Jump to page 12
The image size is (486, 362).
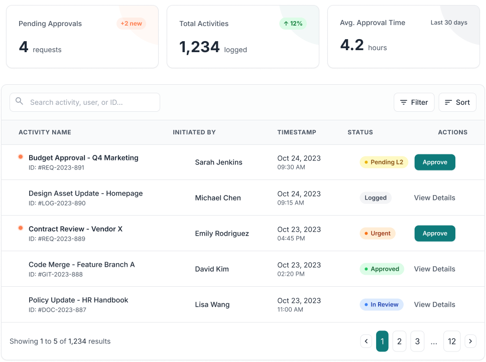pos(451,341)
